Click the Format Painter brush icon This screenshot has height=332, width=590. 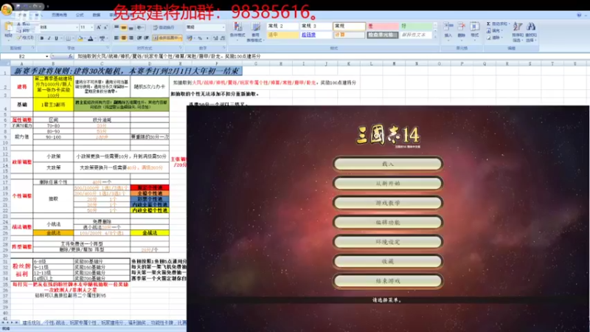pos(19,38)
